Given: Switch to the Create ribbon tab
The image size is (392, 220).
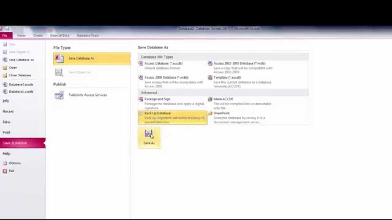Looking at the screenshot, I should click(38, 35).
